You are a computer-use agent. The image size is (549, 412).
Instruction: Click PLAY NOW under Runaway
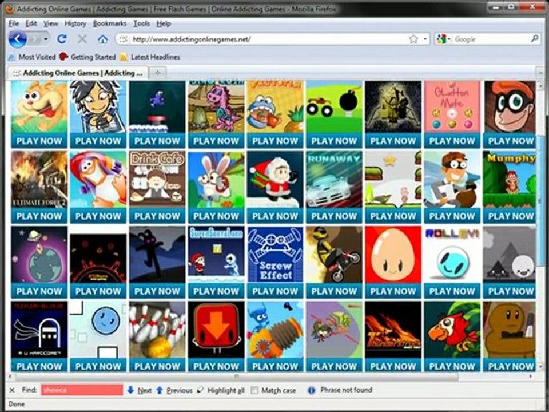tap(334, 216)
